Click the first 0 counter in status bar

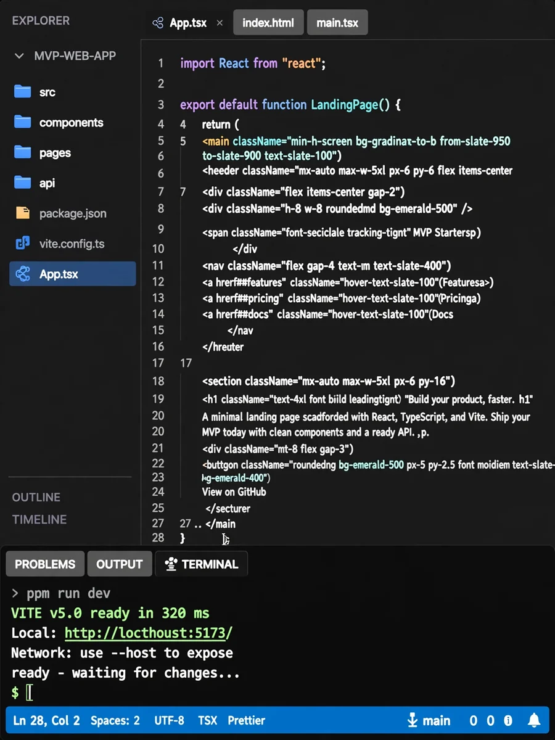474,720
